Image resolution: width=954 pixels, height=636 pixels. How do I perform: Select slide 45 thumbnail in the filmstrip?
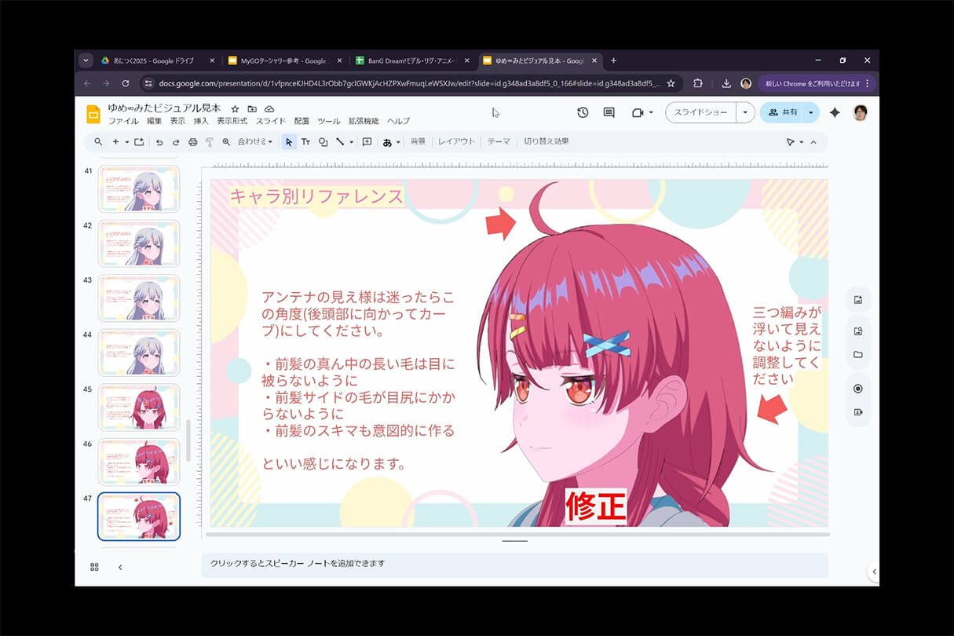click(139, 407)
